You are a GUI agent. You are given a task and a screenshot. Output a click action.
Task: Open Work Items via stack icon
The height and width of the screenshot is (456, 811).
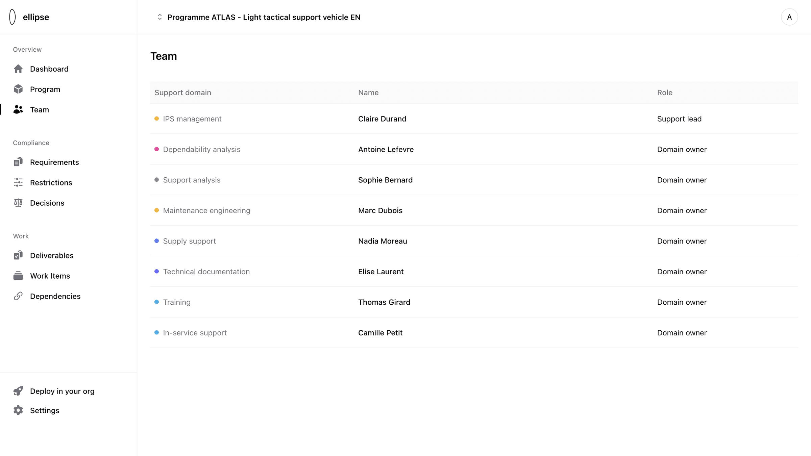point(18,276)
